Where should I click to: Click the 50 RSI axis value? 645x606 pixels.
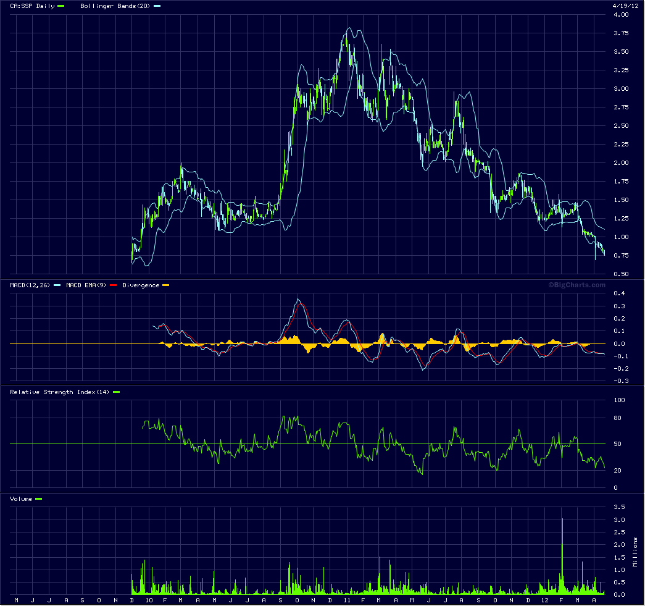point(617,444)
